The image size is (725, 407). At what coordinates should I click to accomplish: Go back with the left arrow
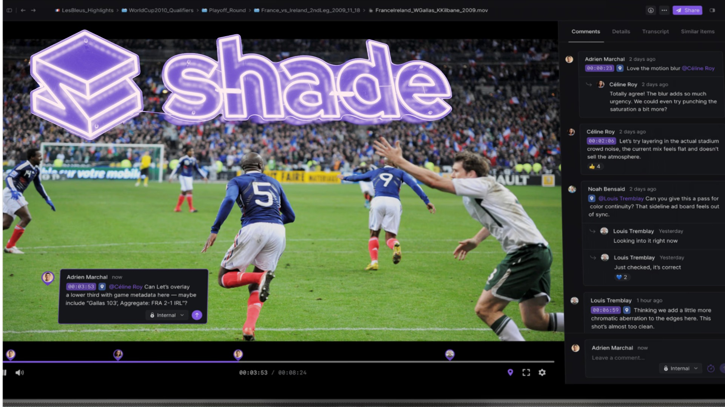click(23, 11)
